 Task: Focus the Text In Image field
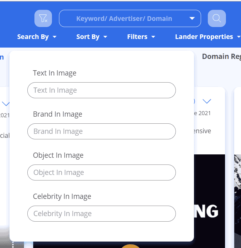[x=101, y=90]
